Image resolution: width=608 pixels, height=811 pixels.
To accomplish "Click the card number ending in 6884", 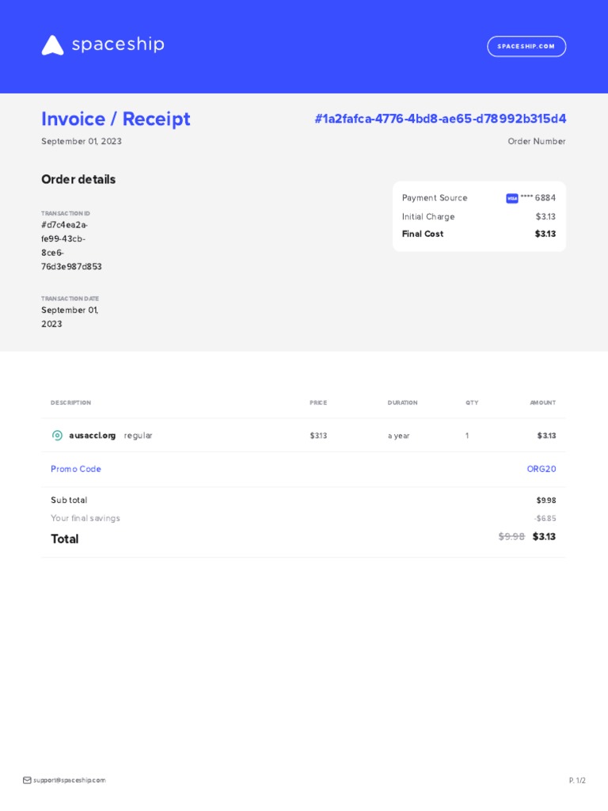I will [x=538, y=198].
